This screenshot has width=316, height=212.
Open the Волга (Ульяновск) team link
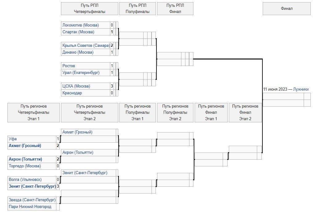tap(25, 179)
